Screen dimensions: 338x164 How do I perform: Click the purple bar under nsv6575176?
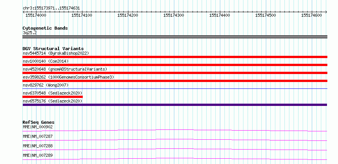pyautogui.click(x=175, y=105)
